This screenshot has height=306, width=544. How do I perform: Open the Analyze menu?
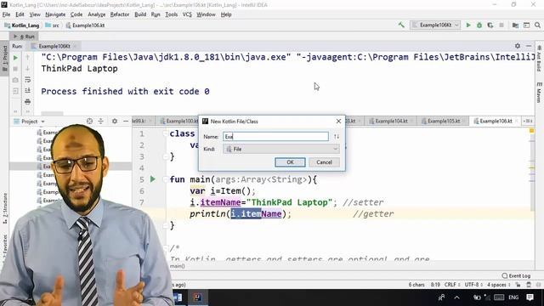[x=96, y=14]
